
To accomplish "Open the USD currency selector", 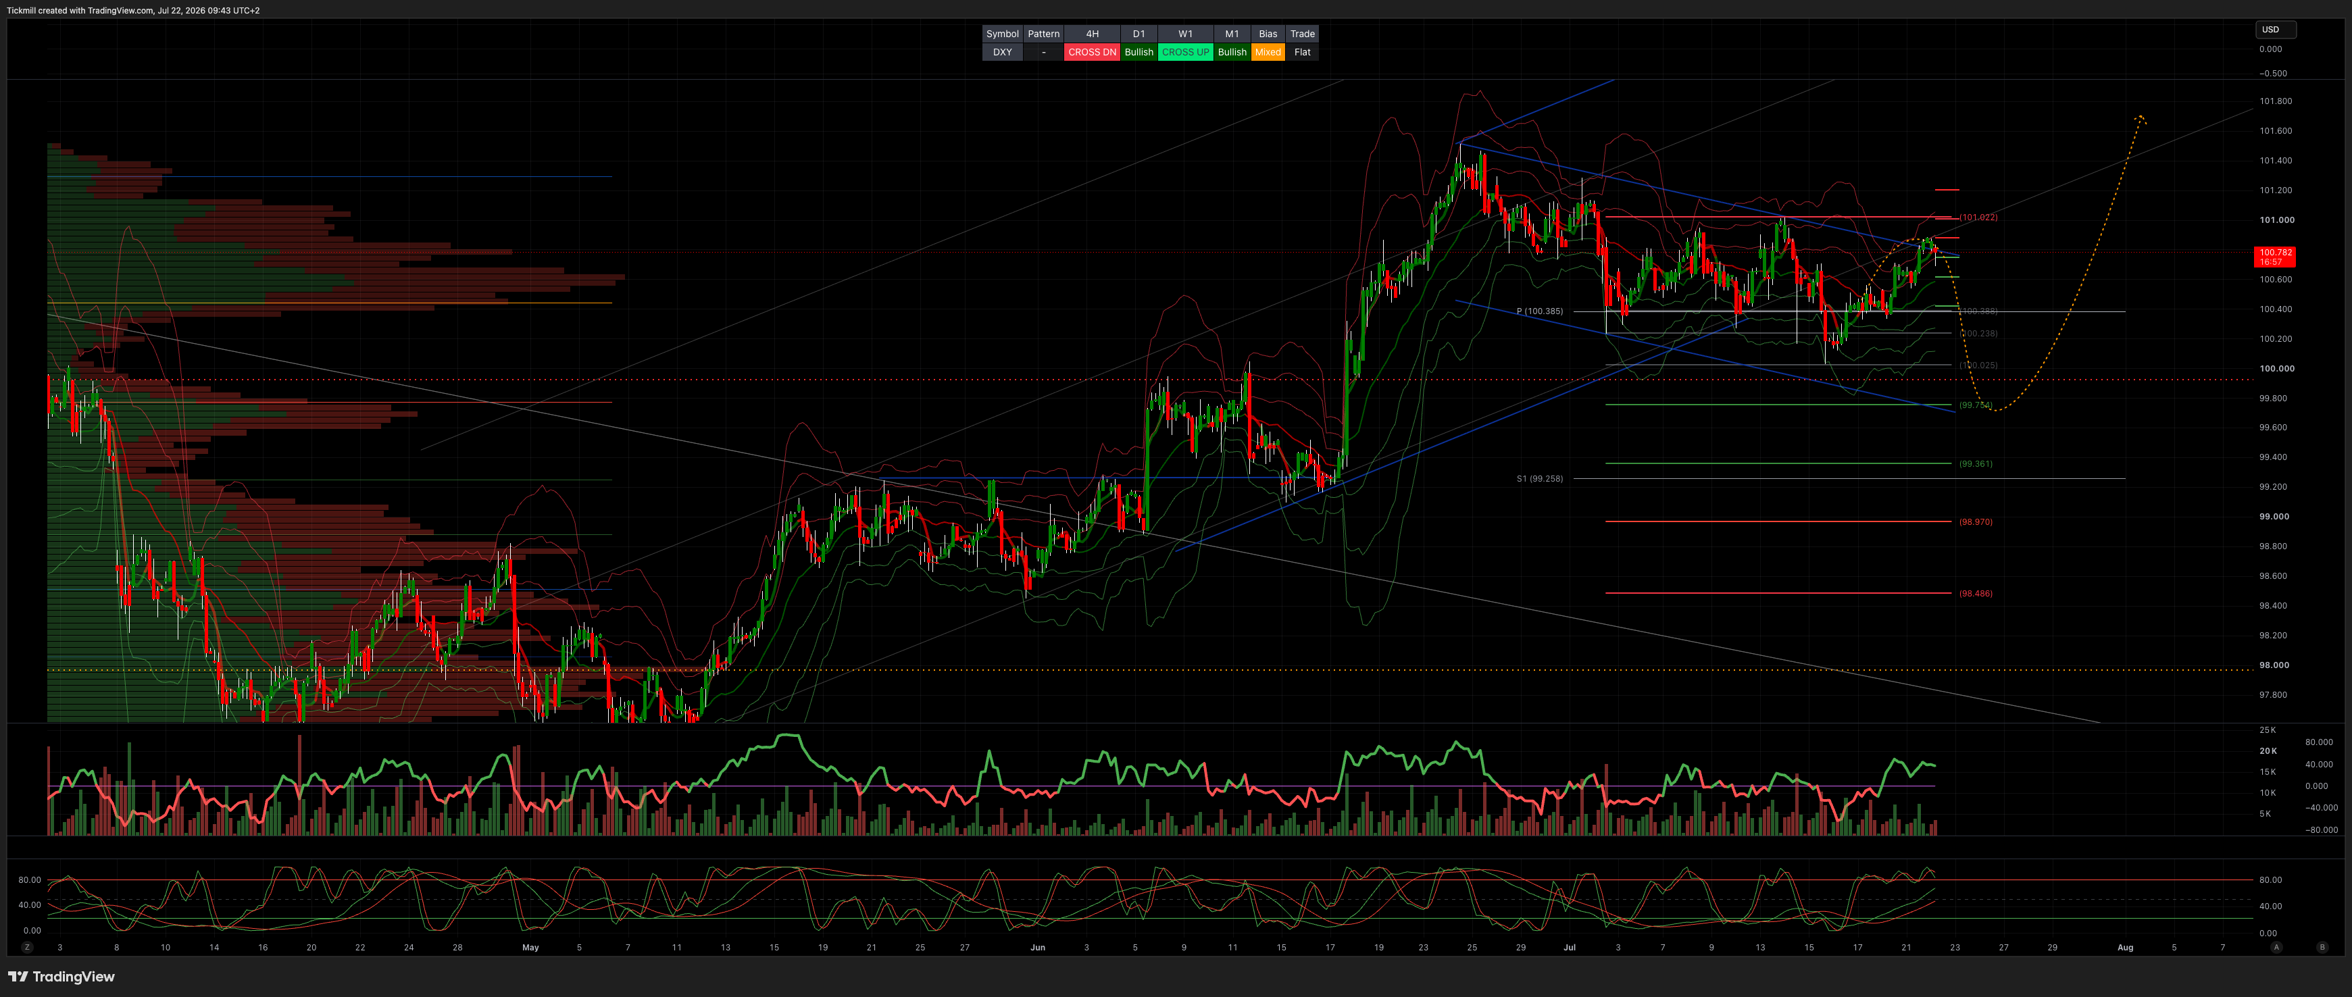I will pyautogui.click(x=2275, y=29).
